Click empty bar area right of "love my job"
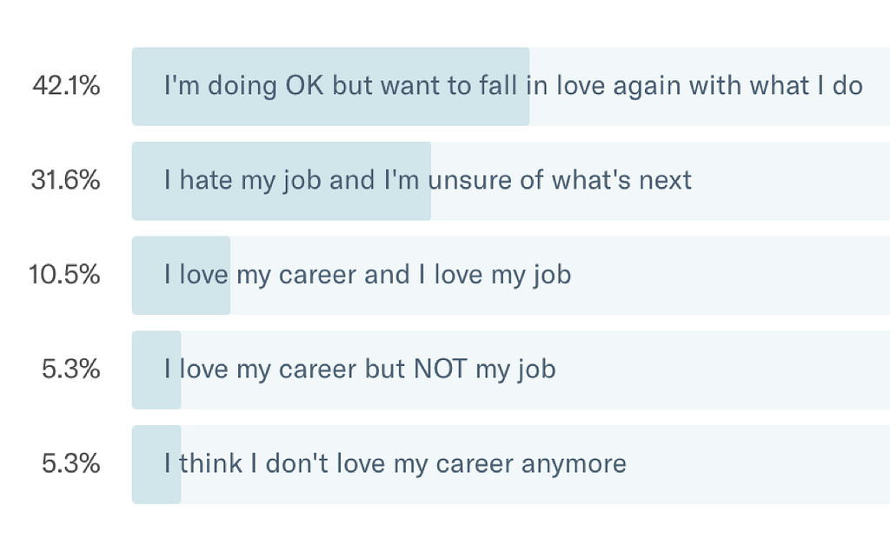This screenshot has height=553, width=890. pyautogui.click(x=730, y=275)
